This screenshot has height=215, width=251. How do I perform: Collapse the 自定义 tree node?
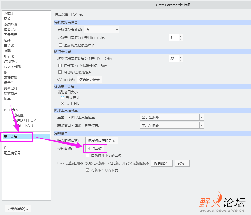click(5, 110)
